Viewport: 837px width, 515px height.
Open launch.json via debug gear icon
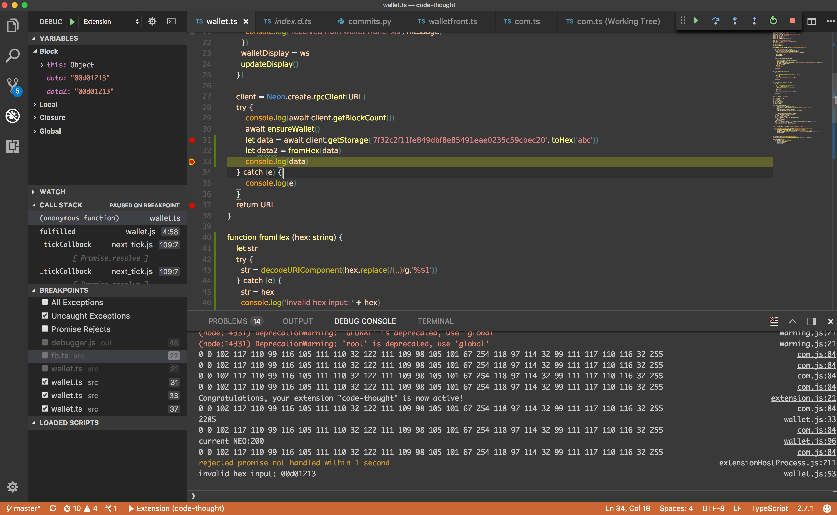coord(152,22)
